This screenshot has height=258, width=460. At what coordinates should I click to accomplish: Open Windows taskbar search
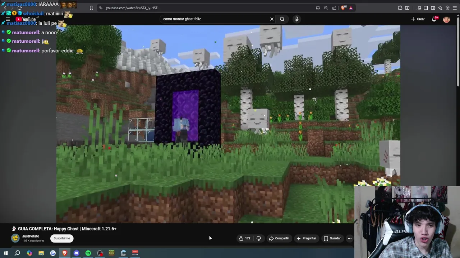(x=17, y=253)
